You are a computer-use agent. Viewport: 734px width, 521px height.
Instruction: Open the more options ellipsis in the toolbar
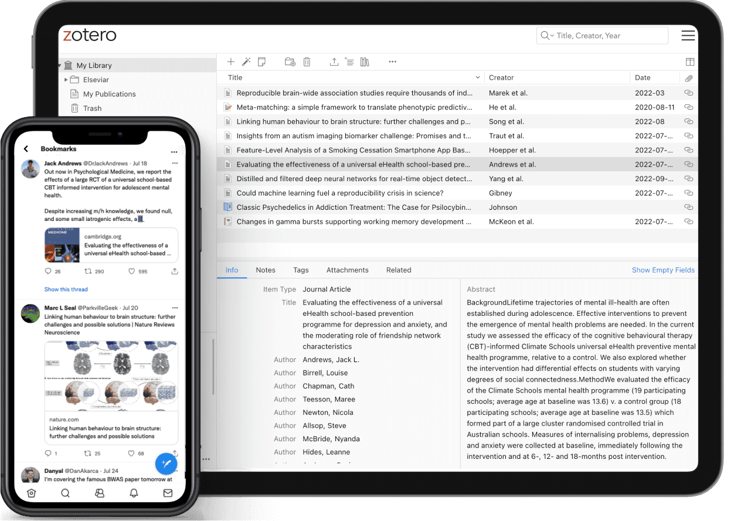(x=393, y=62)
